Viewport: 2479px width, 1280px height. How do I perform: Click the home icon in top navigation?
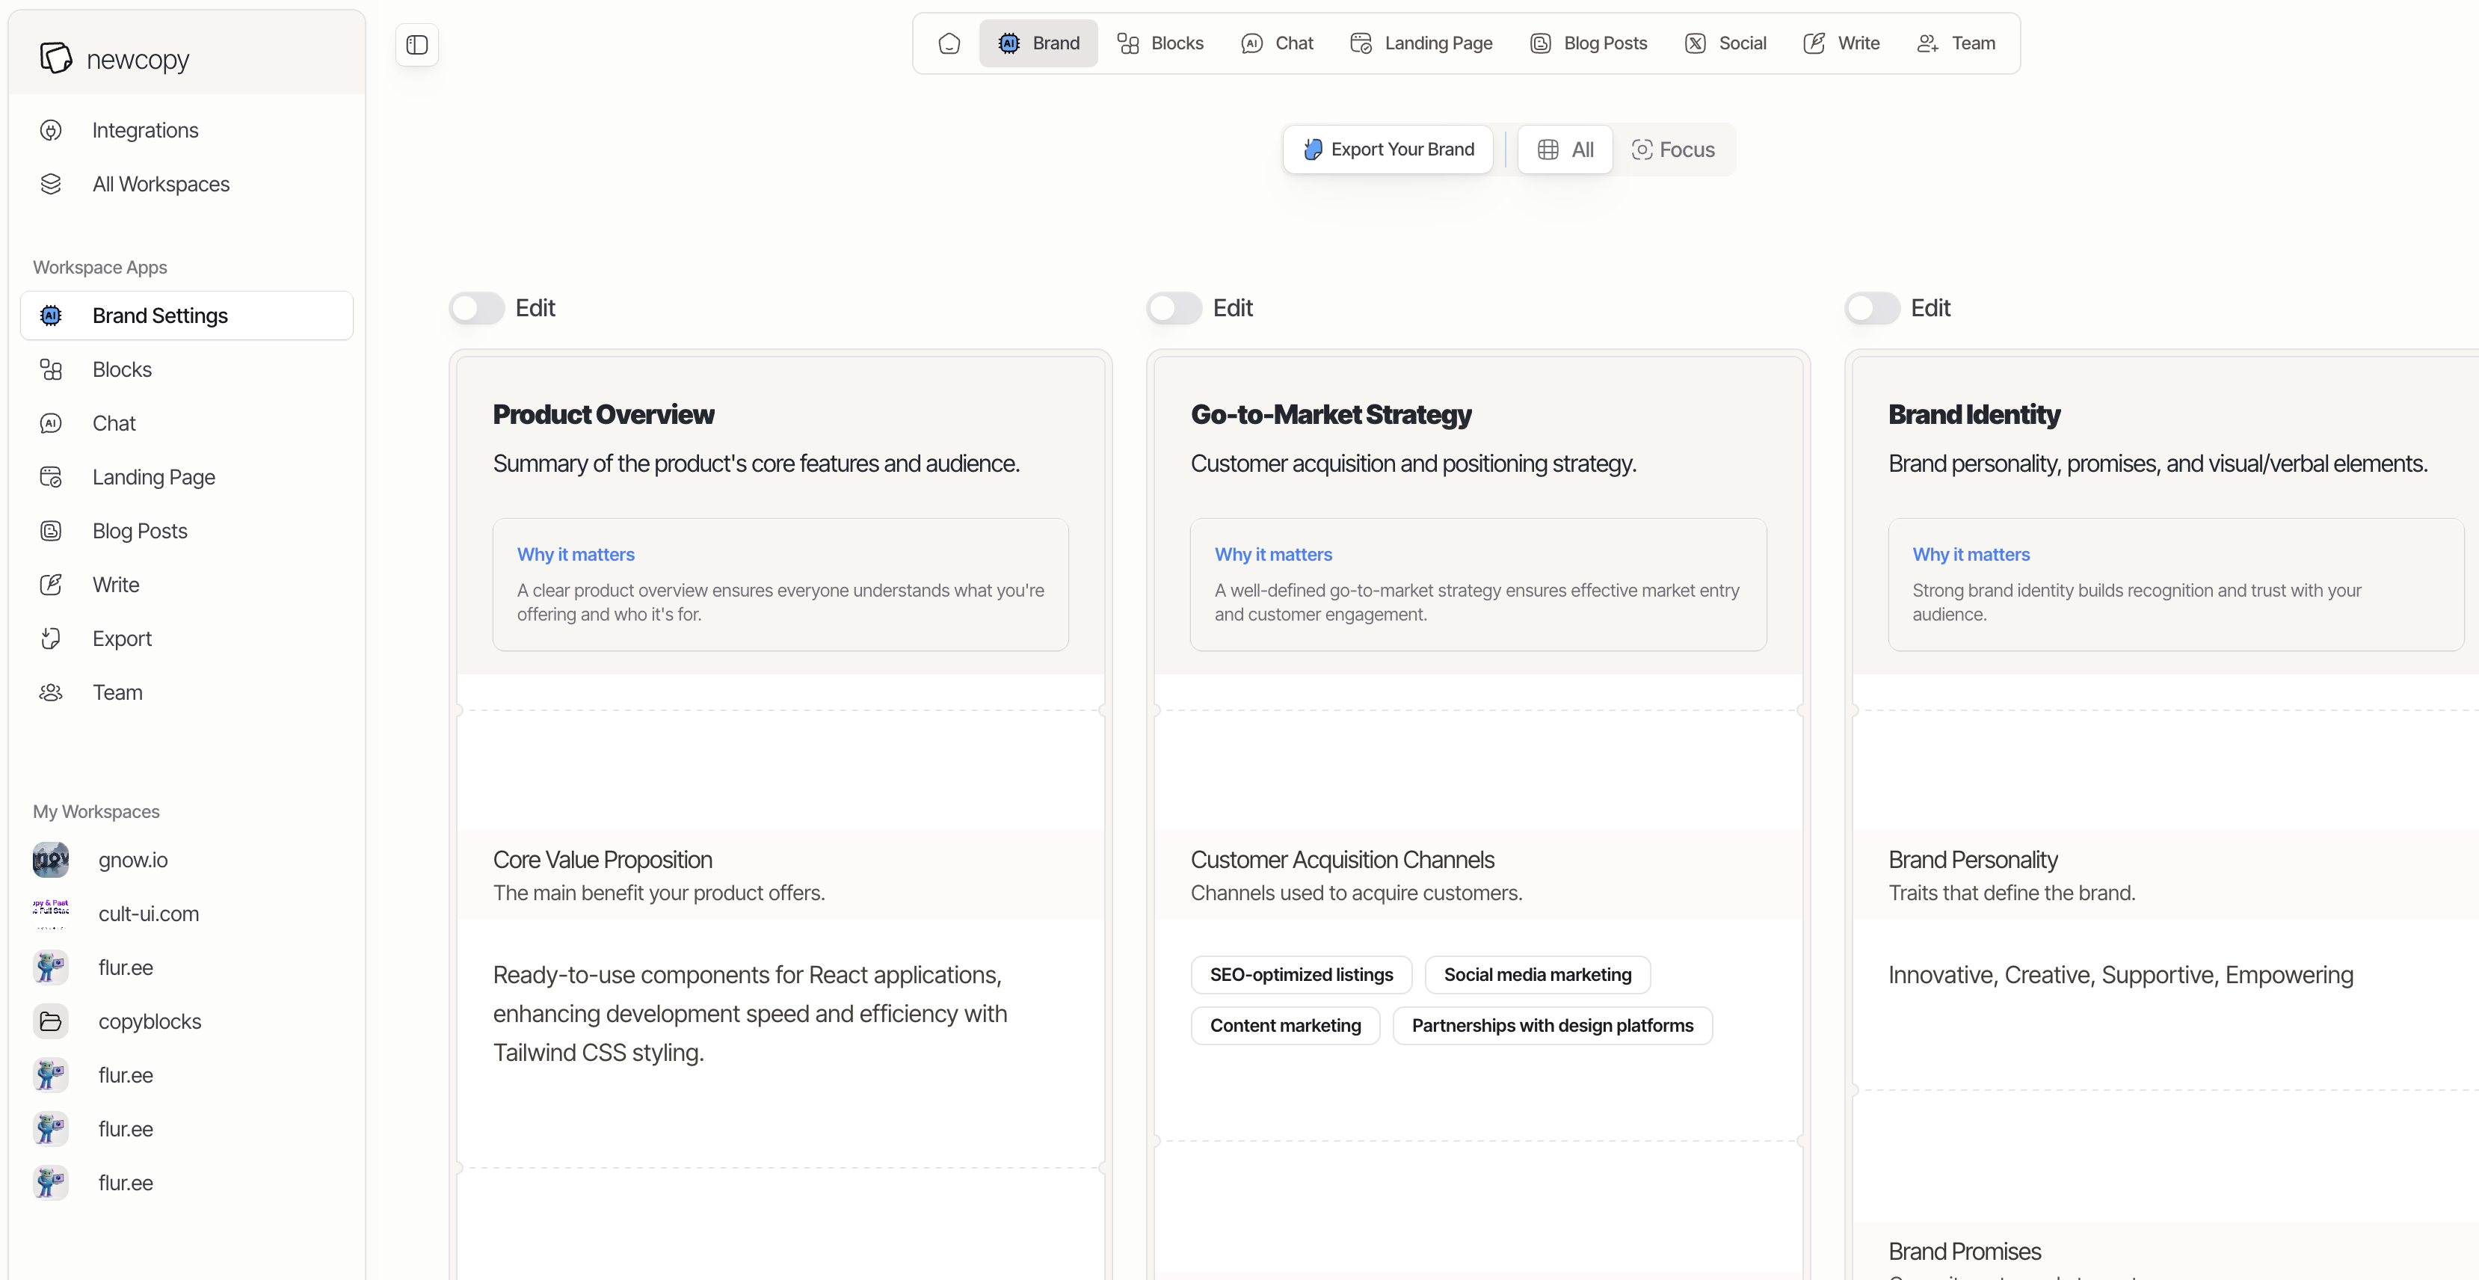(949, 43)
